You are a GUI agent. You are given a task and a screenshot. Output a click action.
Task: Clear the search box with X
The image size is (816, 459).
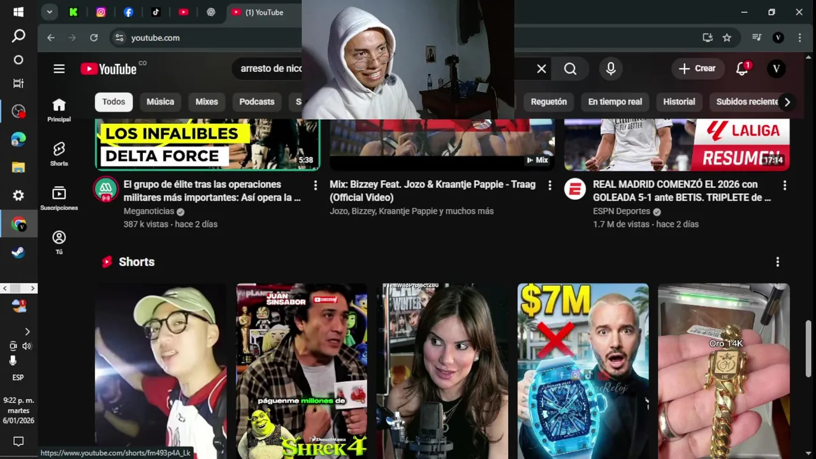click(541, 69)
